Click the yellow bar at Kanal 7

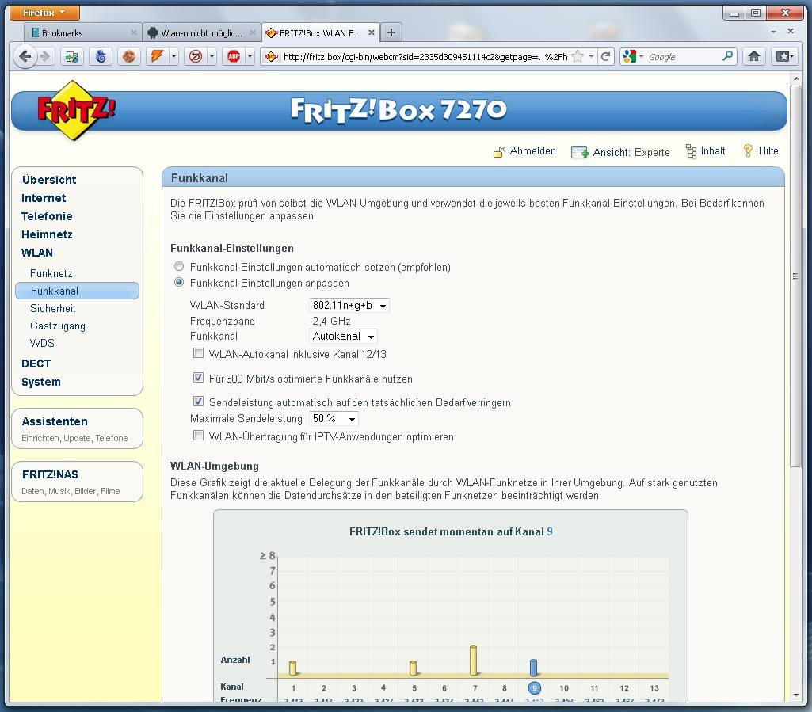coord(473,661)
